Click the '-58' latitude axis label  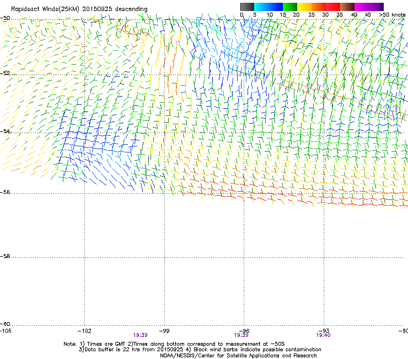5,256
